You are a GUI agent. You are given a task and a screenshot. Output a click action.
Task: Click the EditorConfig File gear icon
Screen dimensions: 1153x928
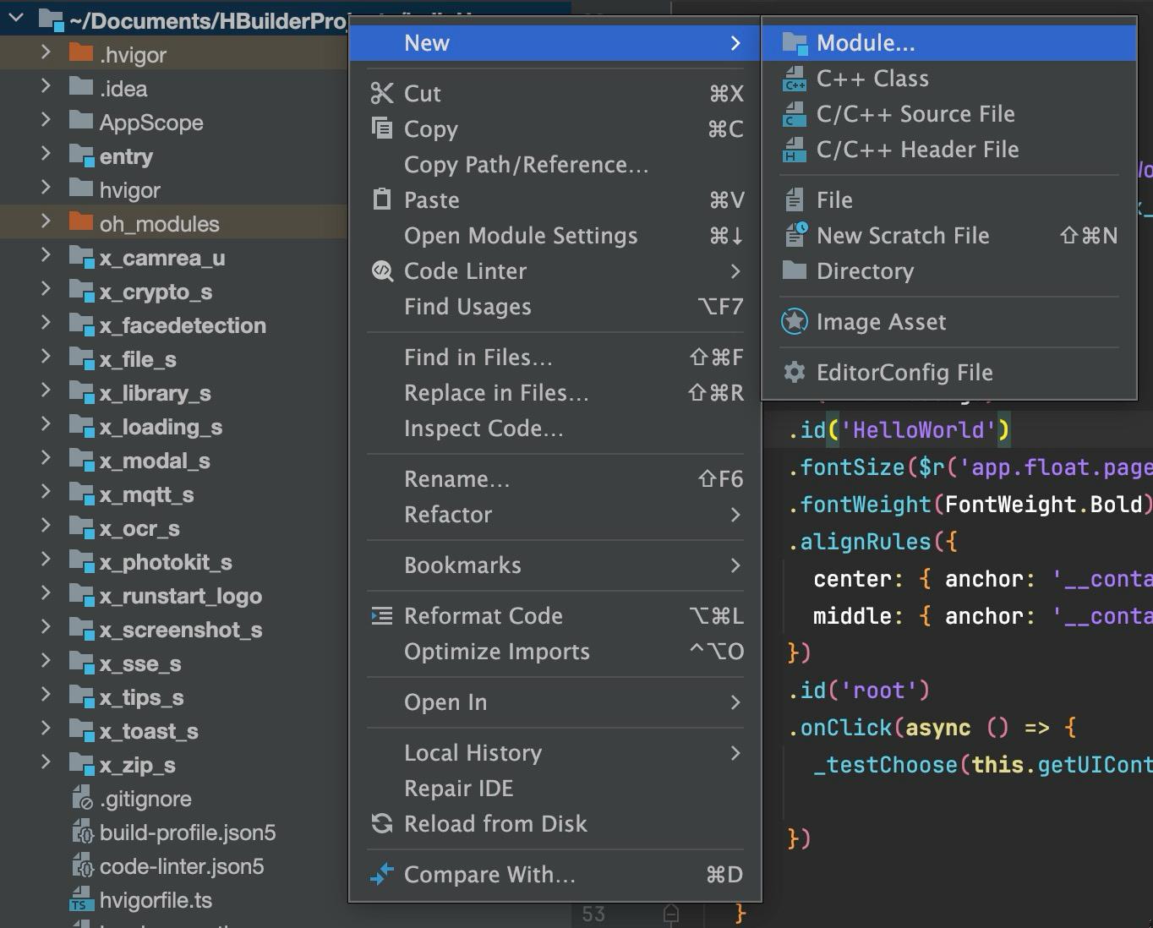coord(794,373)
